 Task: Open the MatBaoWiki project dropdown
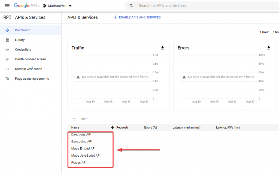[x=58, y=6]
